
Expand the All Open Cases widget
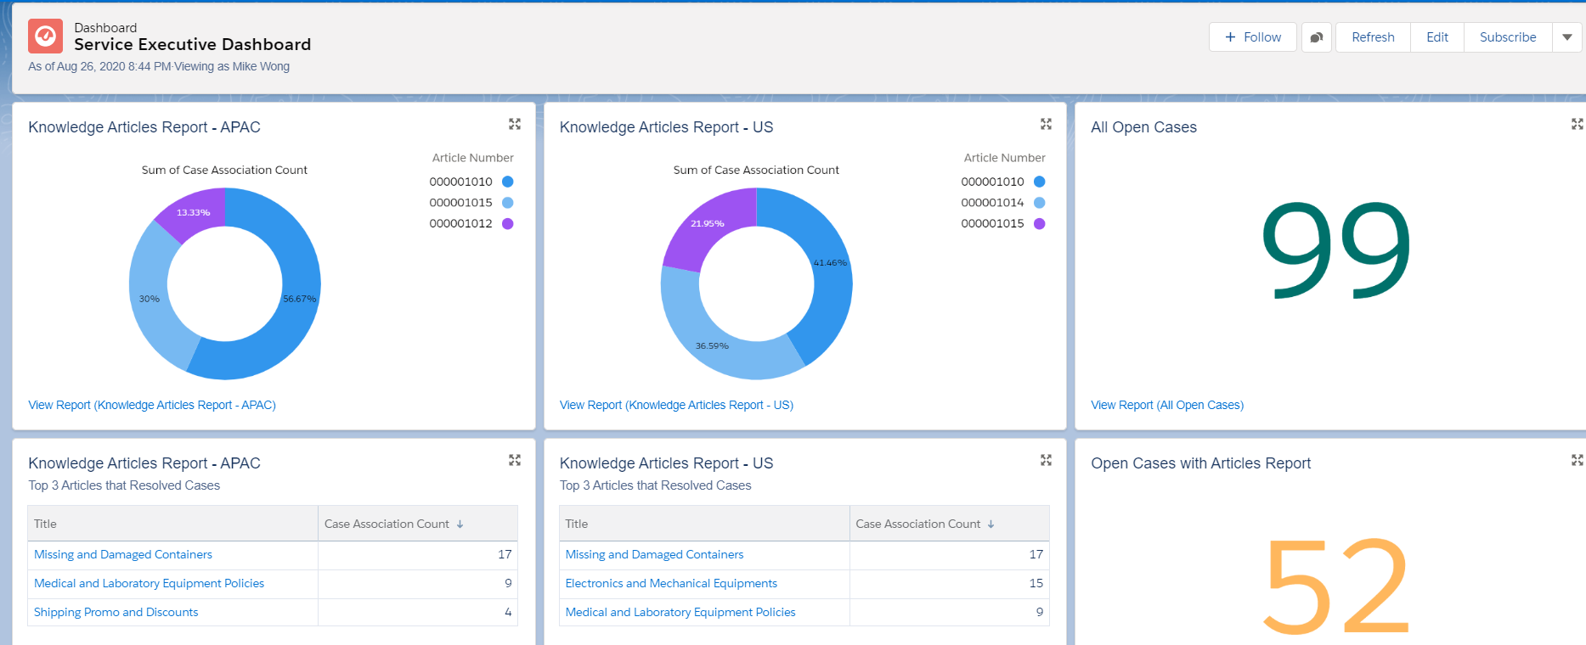tap(1577, 124)
